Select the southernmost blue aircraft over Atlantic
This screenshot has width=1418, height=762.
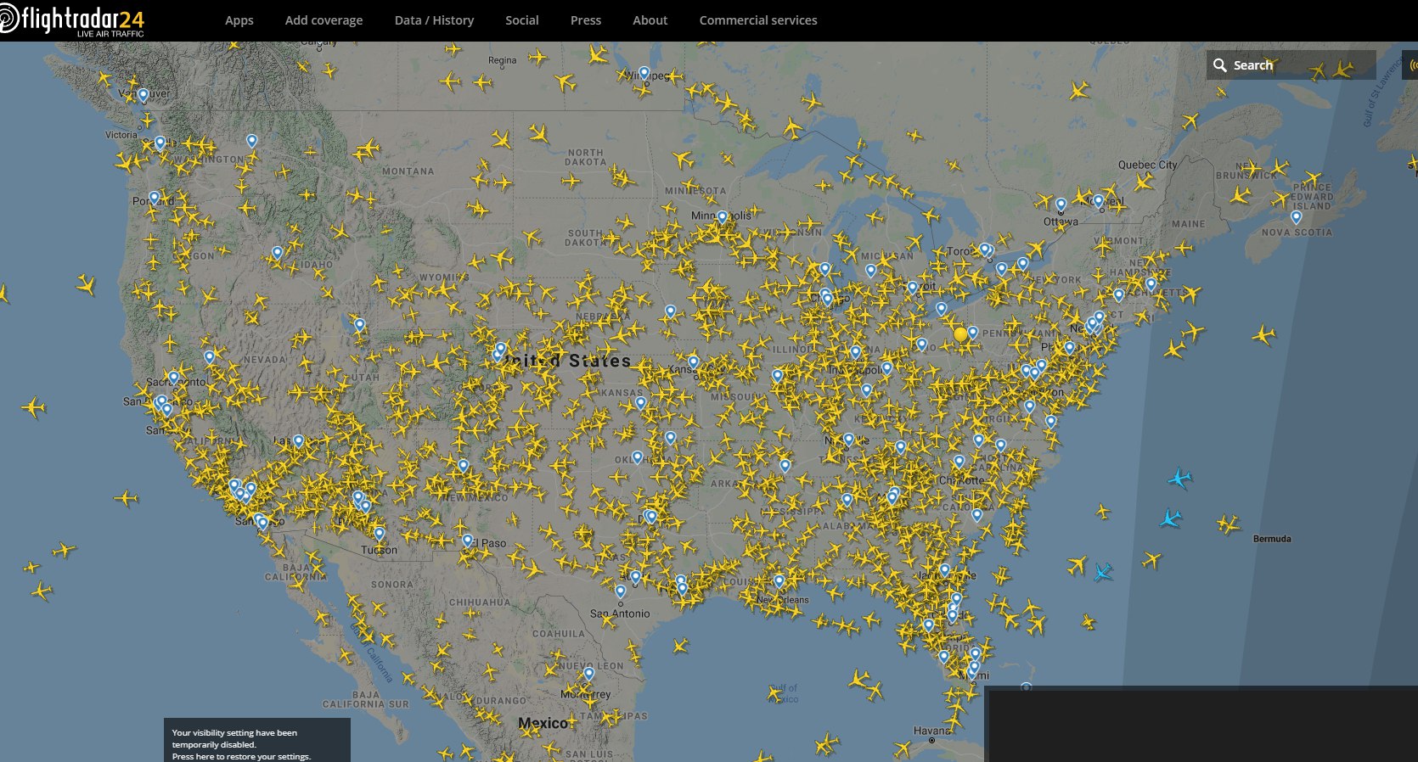(x=1103, y=573)
